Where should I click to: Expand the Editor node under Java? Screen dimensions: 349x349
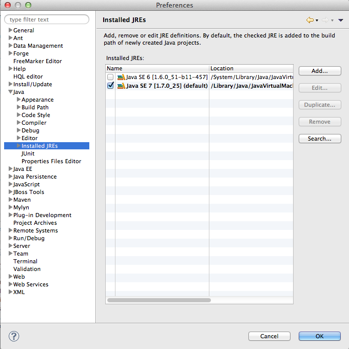18,138
